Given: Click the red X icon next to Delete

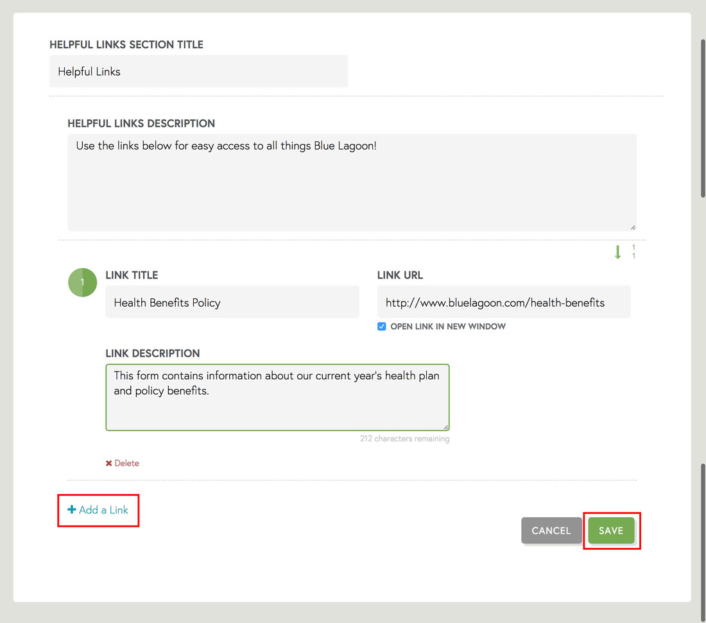Looking at the screenshot, I should click(x=108, y=463).
